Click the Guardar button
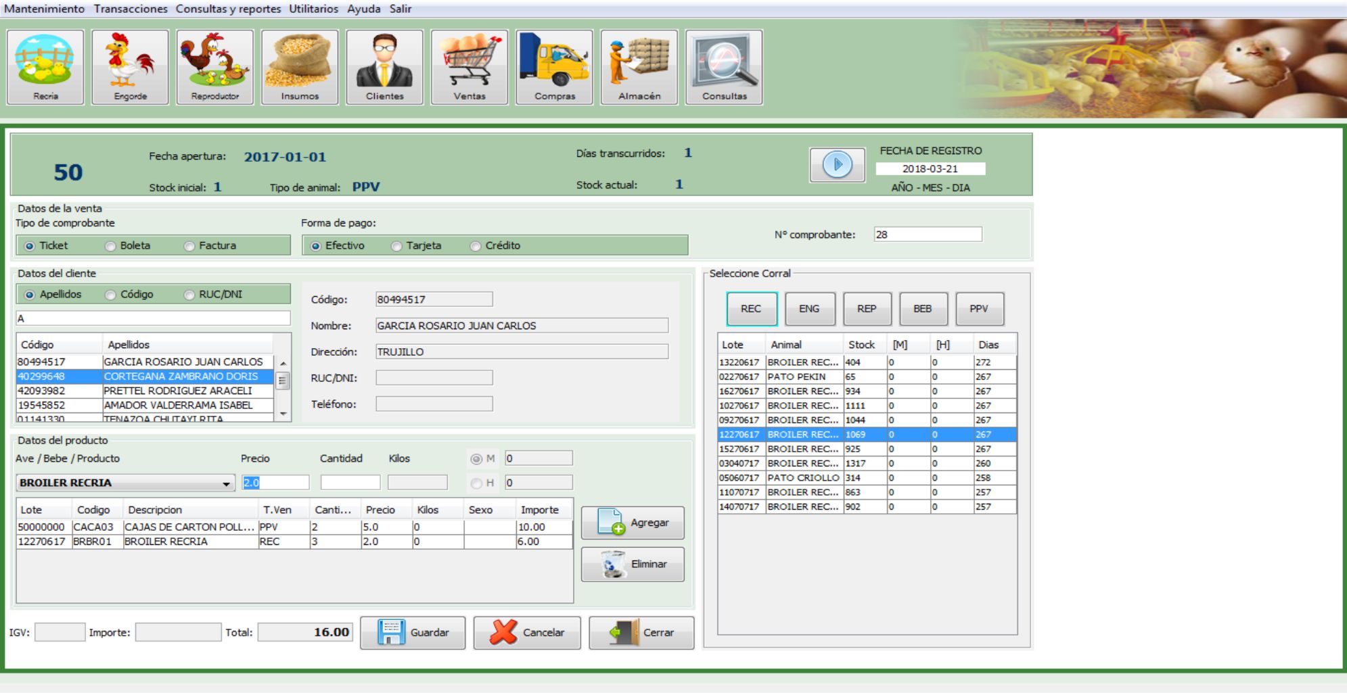The width and height of the screenshot is (1347, 693). point(413,633)
